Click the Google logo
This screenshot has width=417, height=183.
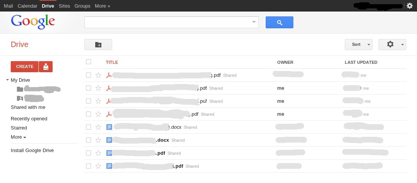(33, 22)
